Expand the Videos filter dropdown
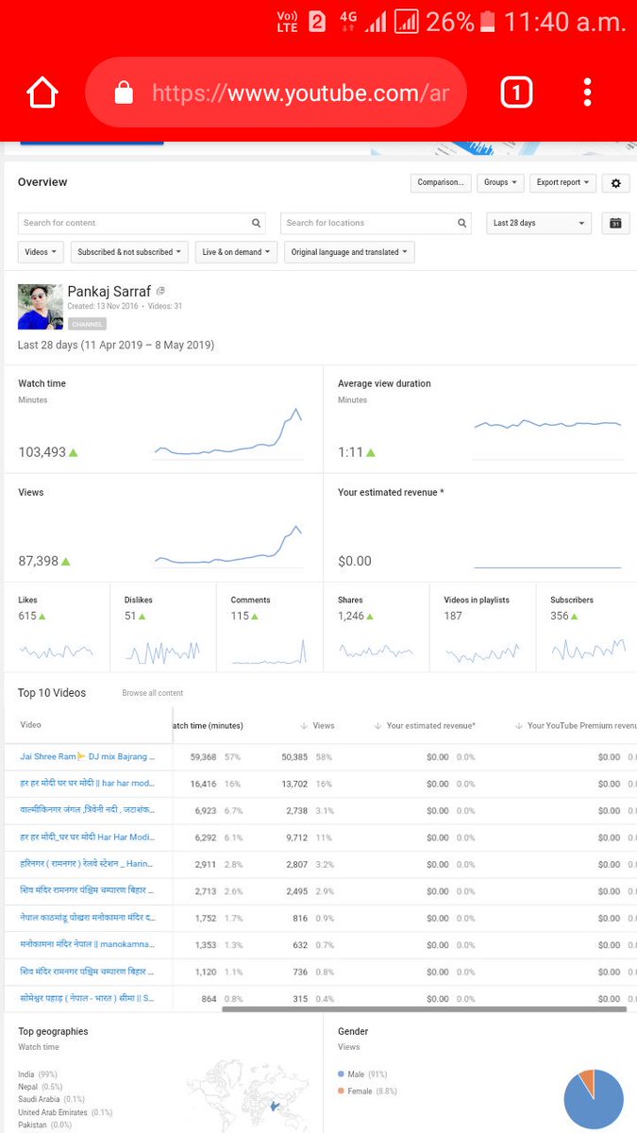Viewport: 637px width, 1133px height. (42, 252)
